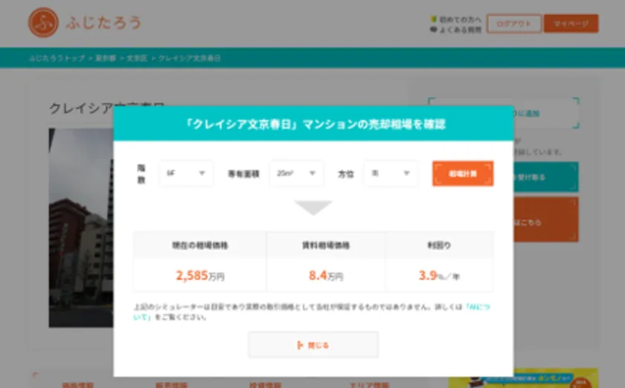Click the orange はこちら button behind the dialog
Screen dimensions: 625x388
pos(545,219)
